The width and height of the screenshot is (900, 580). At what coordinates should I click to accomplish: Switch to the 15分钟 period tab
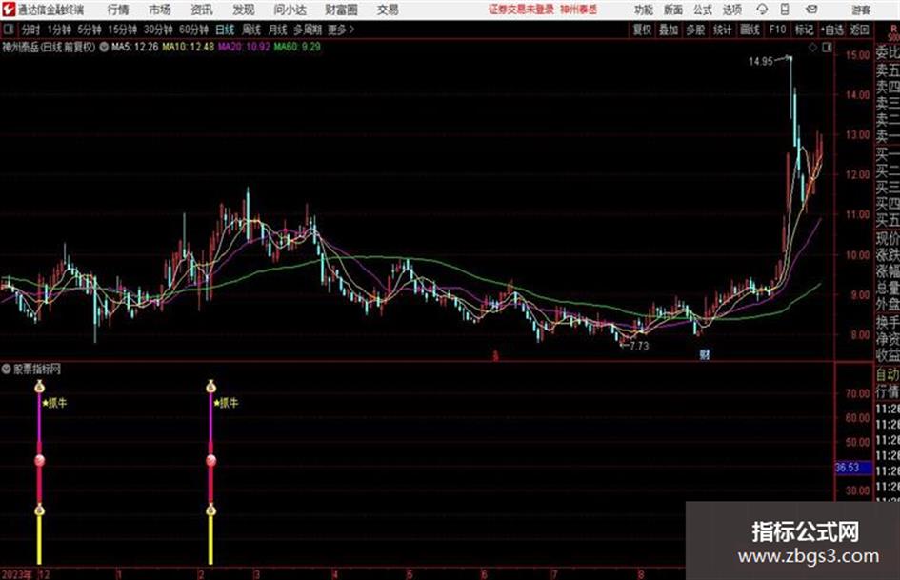click(x=122, y=30)
